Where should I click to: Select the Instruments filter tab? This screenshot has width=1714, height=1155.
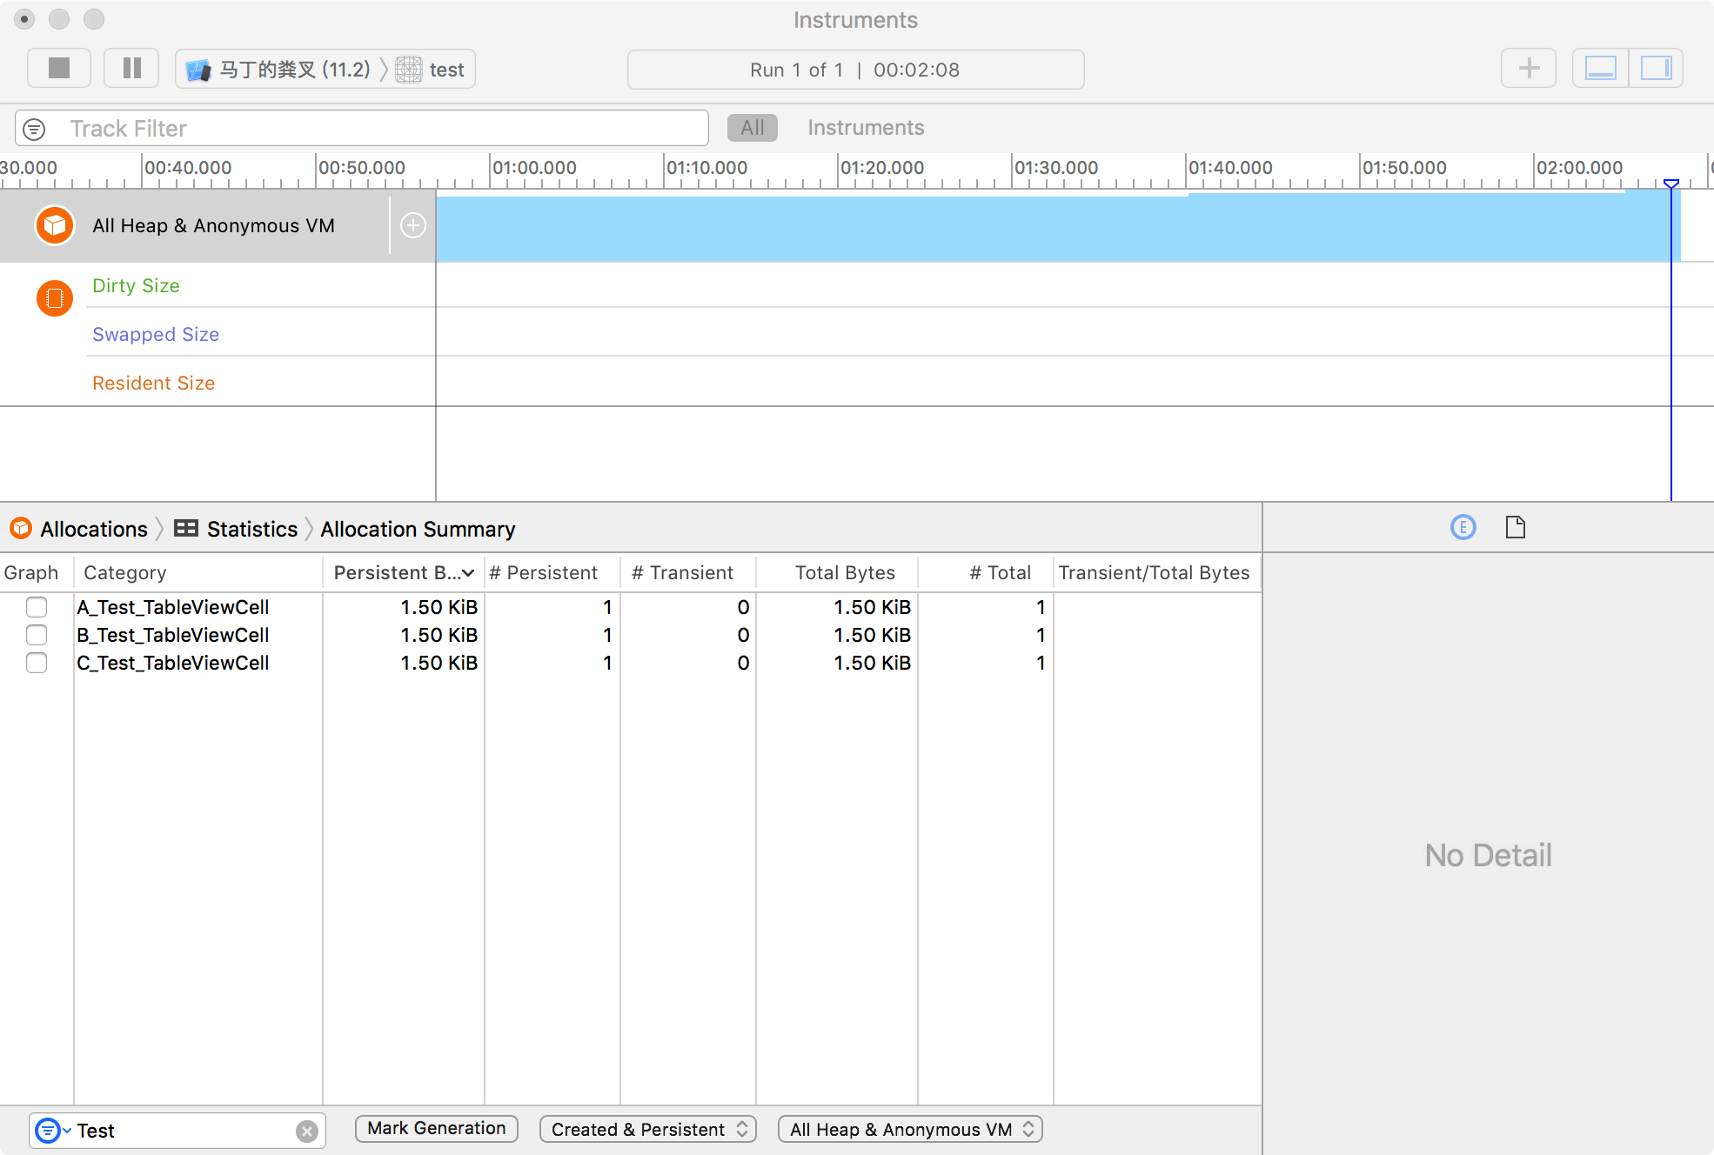pyautogui.click(x=865, y=128)
